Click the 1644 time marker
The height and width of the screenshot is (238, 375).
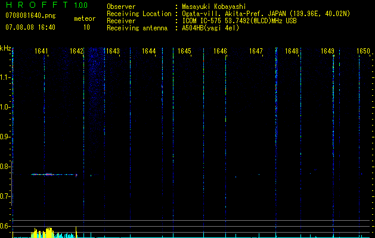(149, 51)
